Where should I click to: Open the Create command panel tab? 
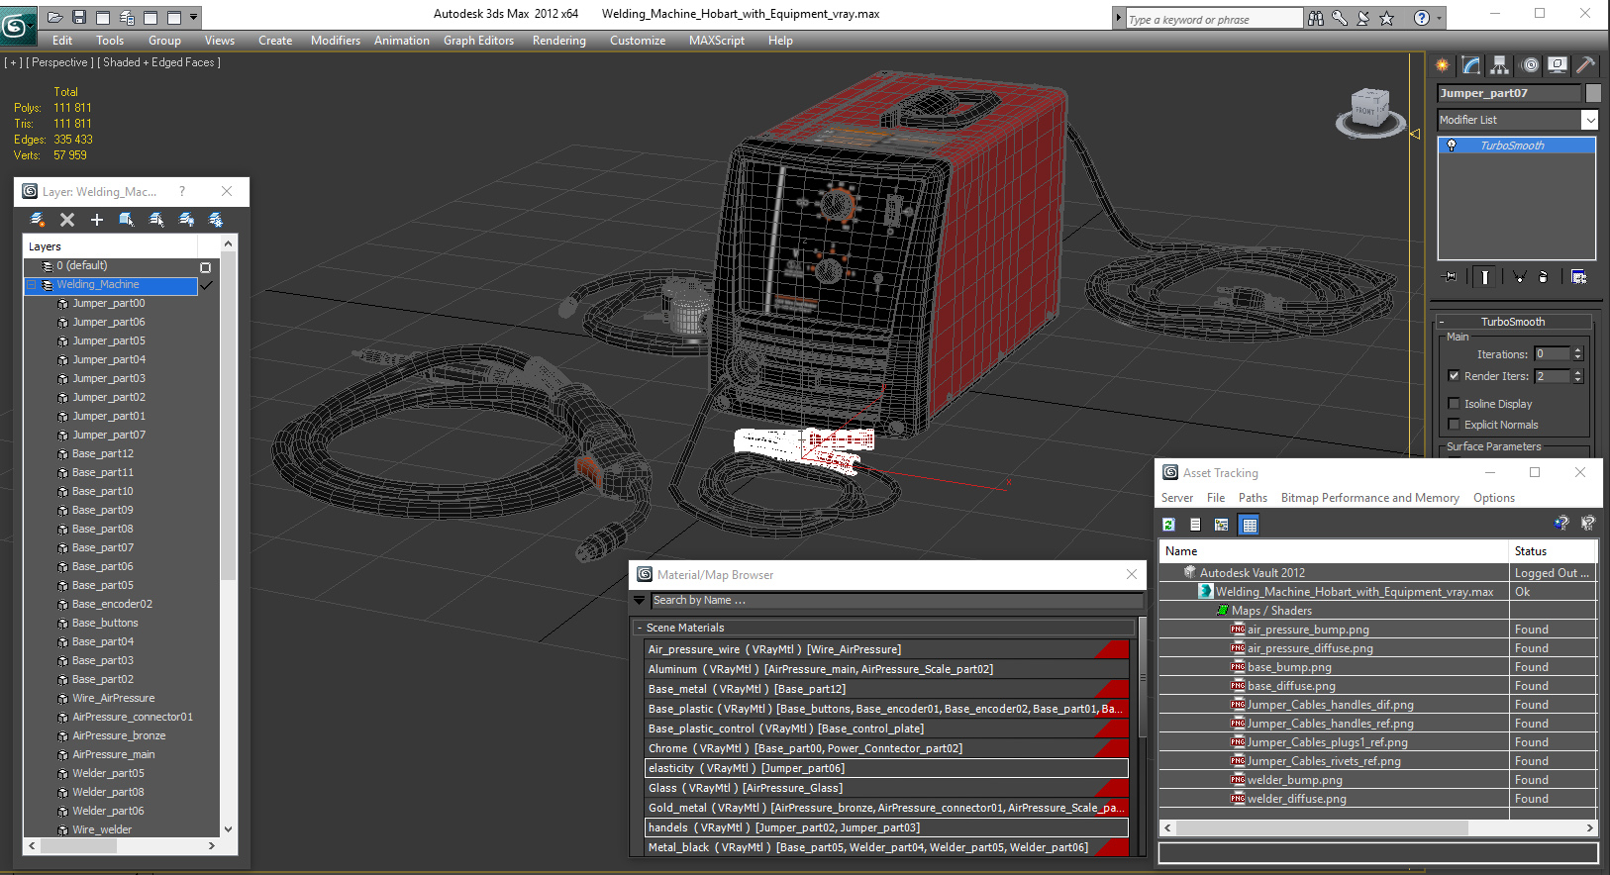1442,65
